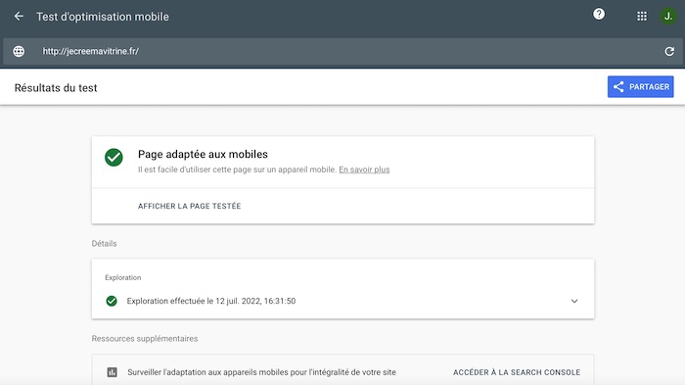Image resolution: width=685 pixels, height=385 pixels.
Task: Expand the Exploration effectuée row
Action: (x=342, y=301)
